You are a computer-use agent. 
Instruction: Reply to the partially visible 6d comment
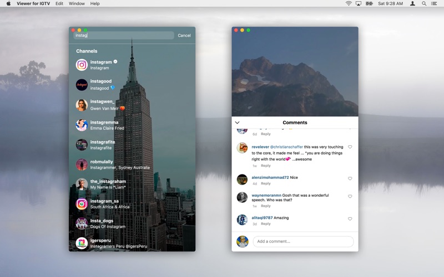[266, 134]
